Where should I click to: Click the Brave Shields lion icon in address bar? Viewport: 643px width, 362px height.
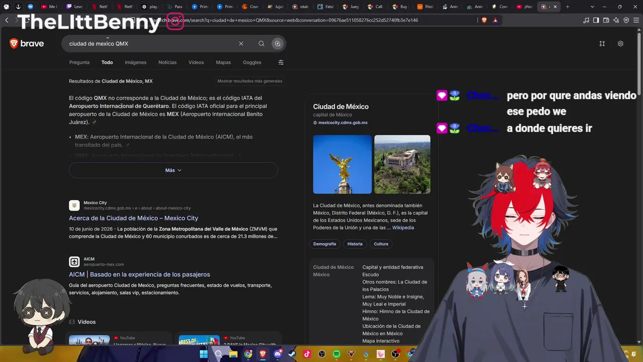(x=484, y=20)
